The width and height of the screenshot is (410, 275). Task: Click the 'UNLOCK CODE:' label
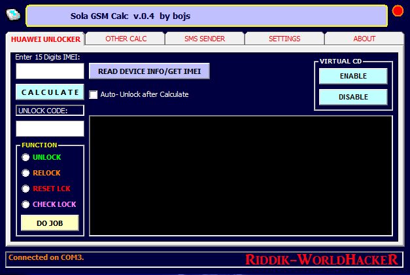pyautogui.click(x=43, y=111)
